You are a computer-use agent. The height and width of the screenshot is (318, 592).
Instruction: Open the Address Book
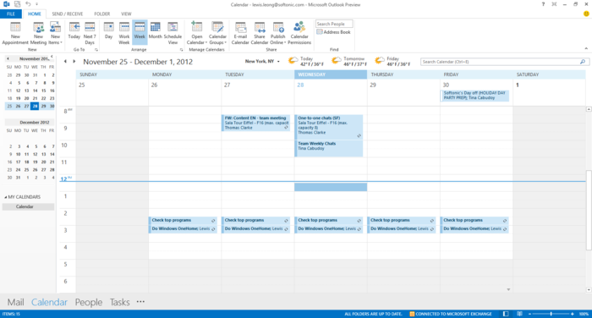[334, 32]
